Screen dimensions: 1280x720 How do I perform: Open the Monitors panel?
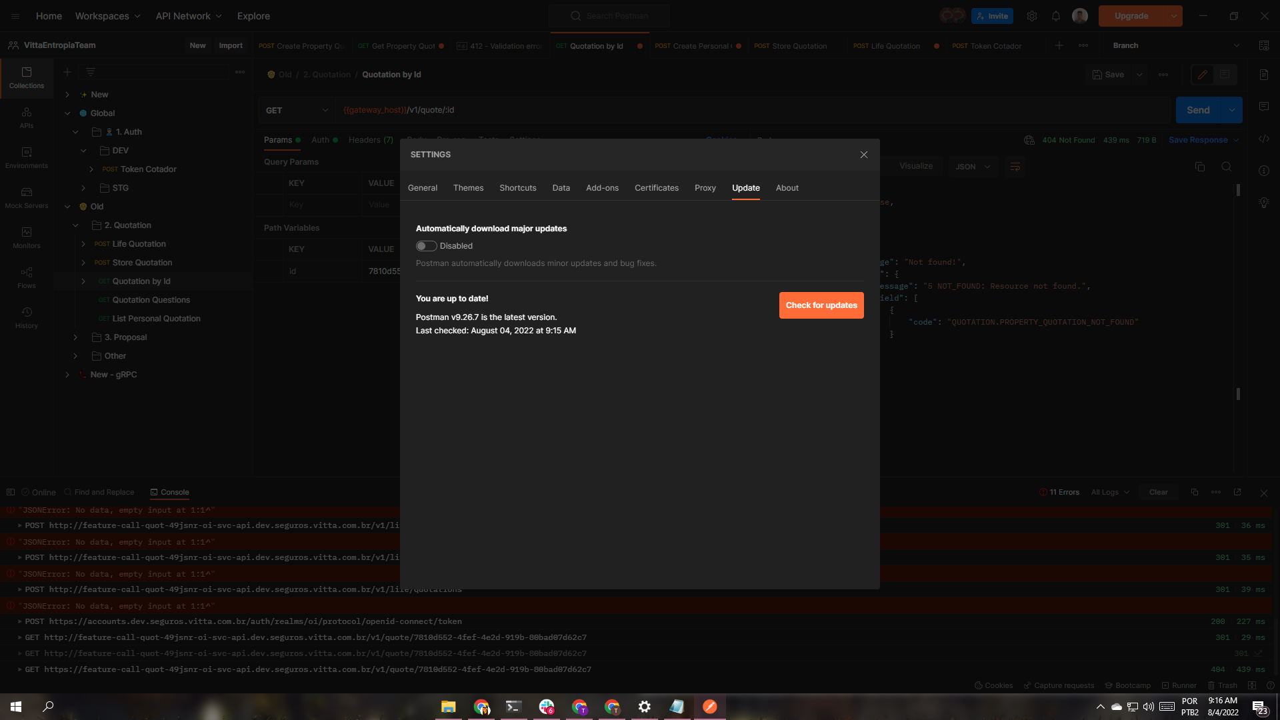26,237
